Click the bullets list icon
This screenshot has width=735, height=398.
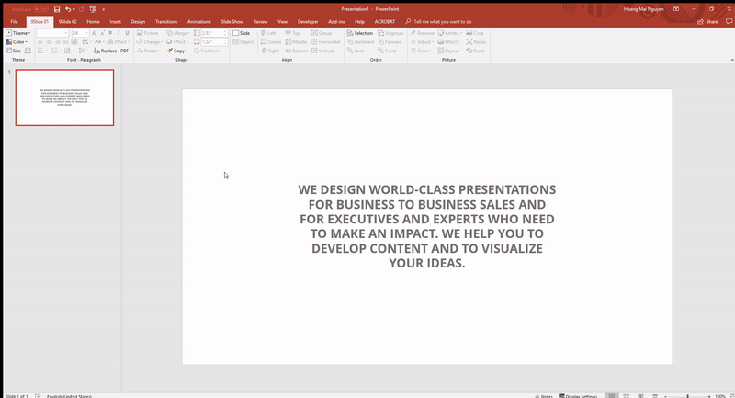point(41,51)
